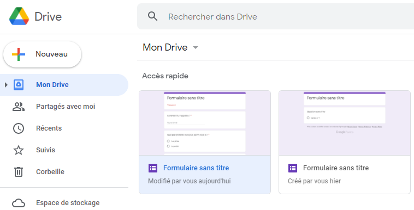Screen dimensions: 414x210
Task: Click the trash can icon for Corbeille
Action: point(19,172)
